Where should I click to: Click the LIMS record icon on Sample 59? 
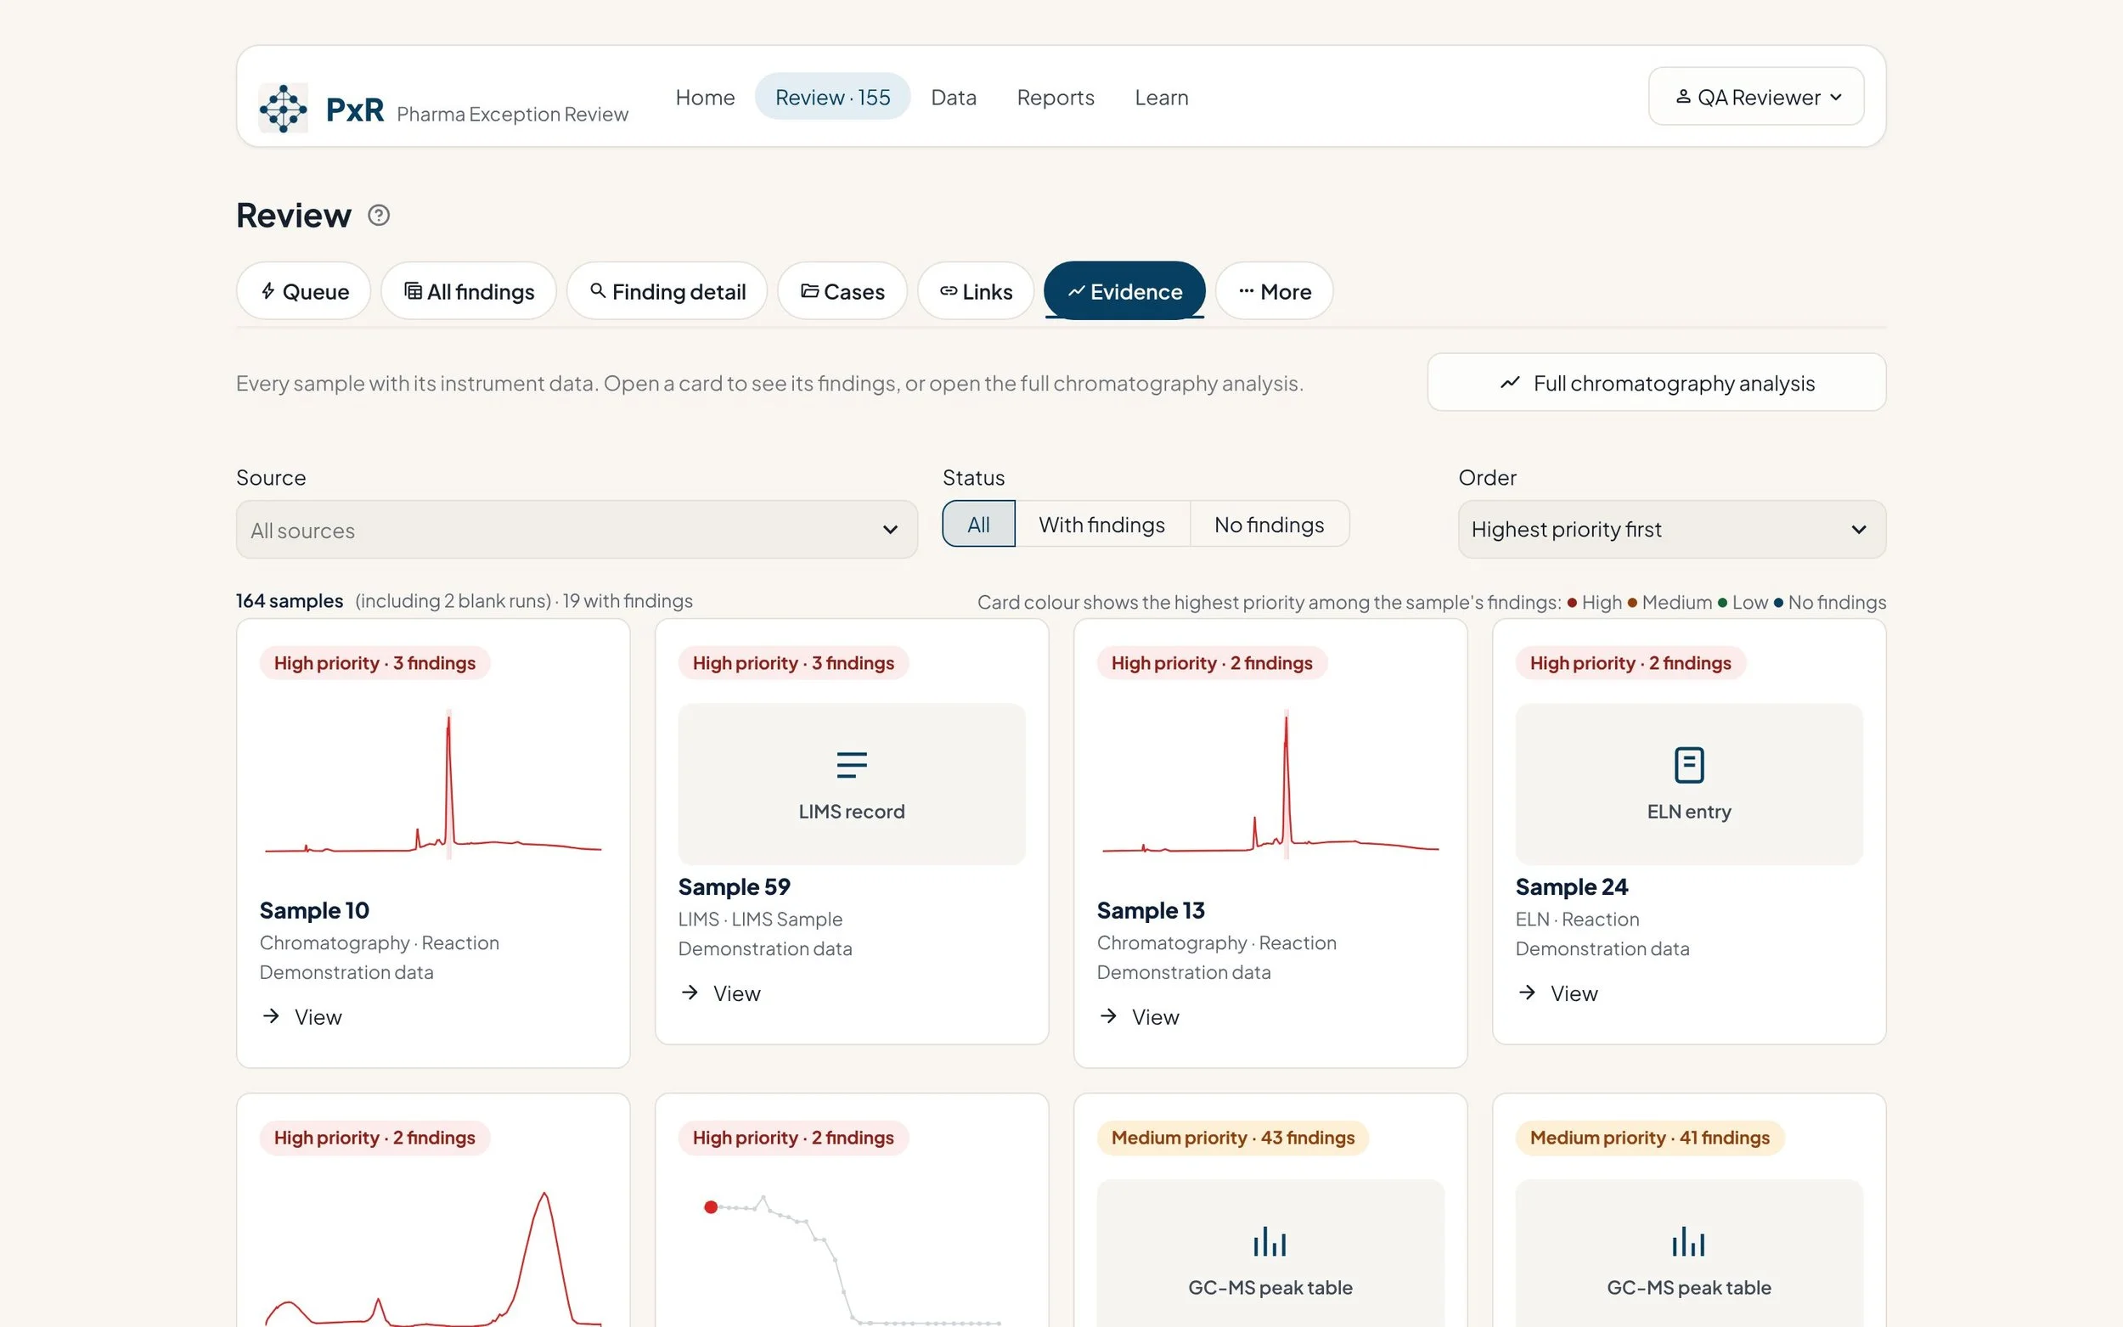point(851,764)
